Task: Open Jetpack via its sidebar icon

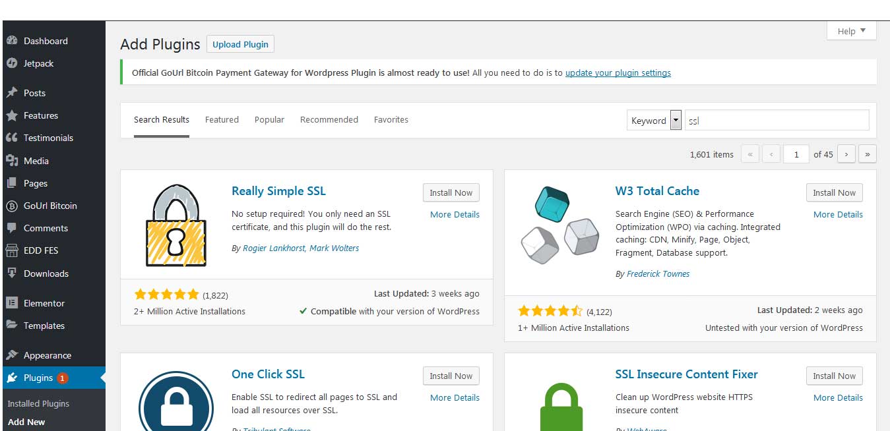Action: [x=12, y=63]
